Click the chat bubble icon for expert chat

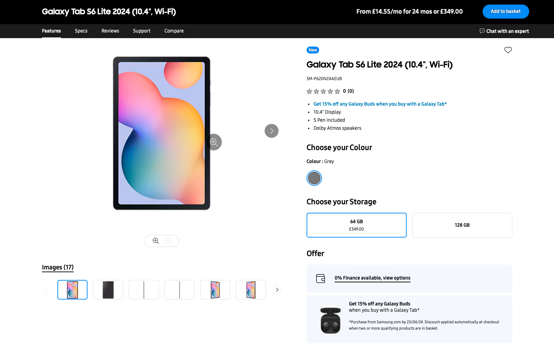pos(482,31)
